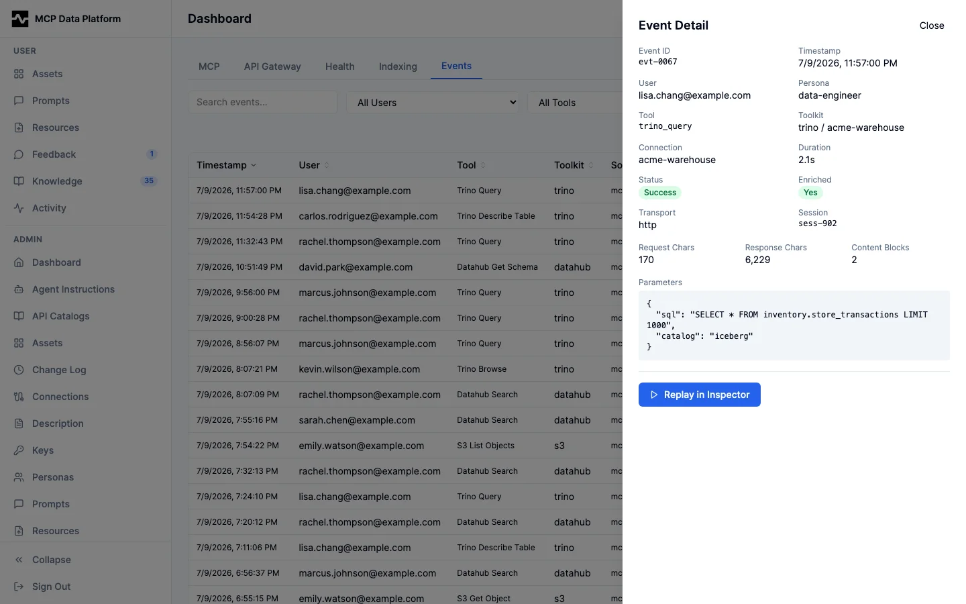The height and width of the screenshot is (604, 966).
Task: Select the Connections icon in sidebar
Action: click(x=19, y=397)
